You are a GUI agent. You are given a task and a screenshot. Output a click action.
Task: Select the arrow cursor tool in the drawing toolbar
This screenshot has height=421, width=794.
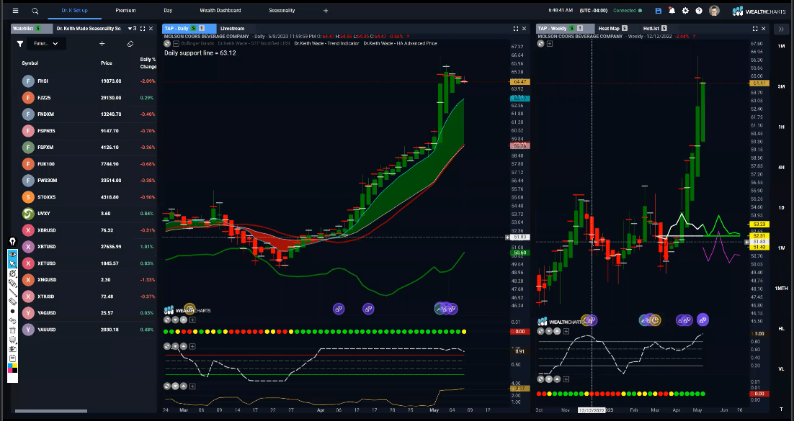pos(13,263)
